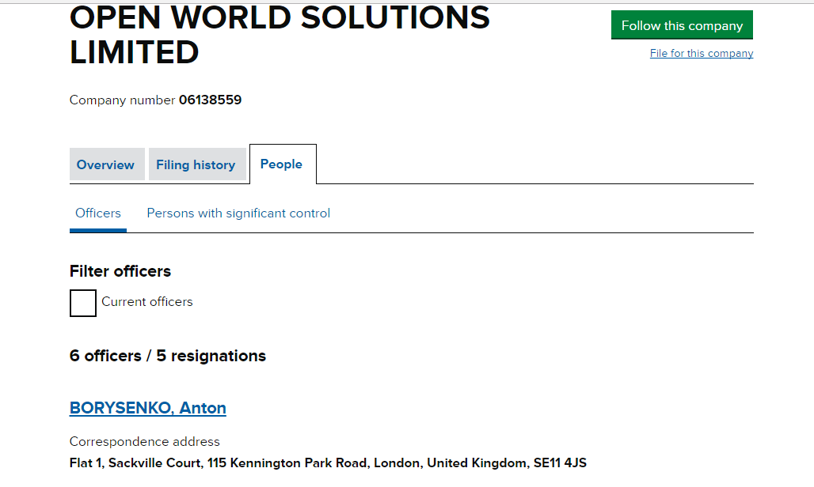The width and height of the screenshot is (814, 487).
Task: Show Persons with significant control
Action: pyautogui.click(x=238, y=213)
